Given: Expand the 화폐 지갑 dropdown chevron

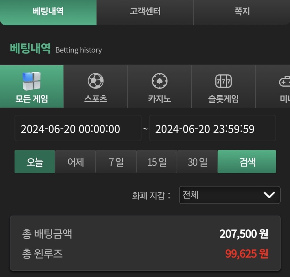Looking at the screenshot, I should (x=269, y=195).
